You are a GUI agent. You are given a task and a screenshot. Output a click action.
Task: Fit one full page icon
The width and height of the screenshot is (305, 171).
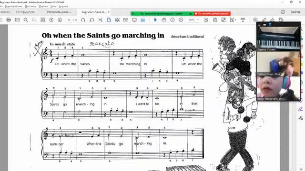pos(215,20)
